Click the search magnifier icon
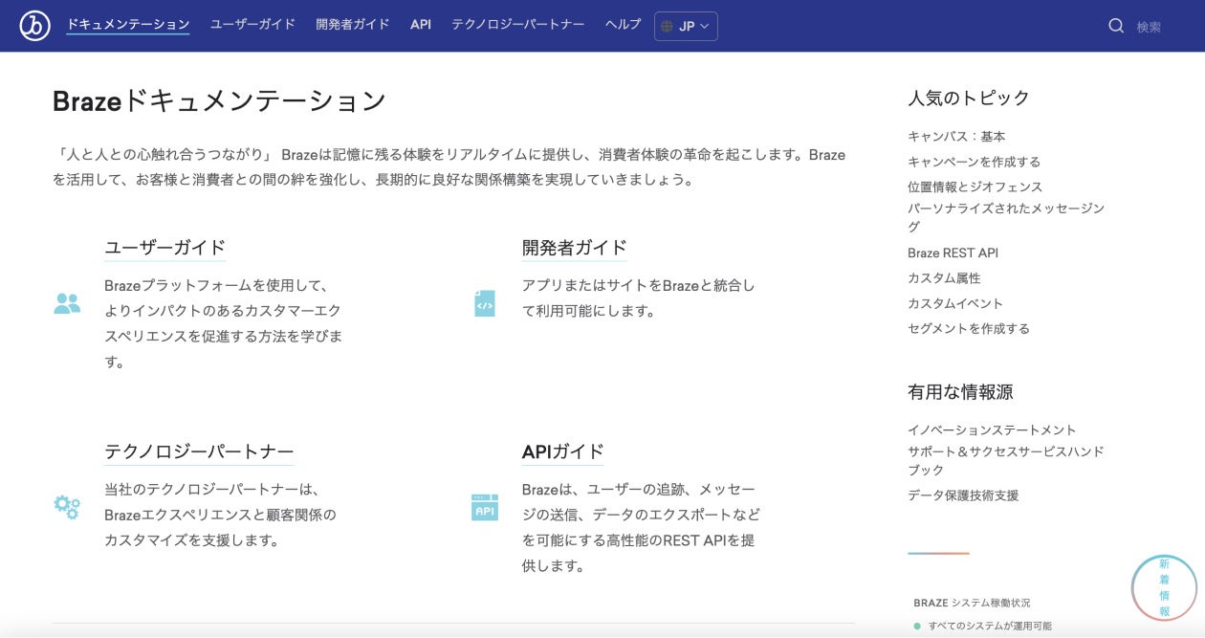This screenshot has width=1205, height=638. tap(1116, 26)
